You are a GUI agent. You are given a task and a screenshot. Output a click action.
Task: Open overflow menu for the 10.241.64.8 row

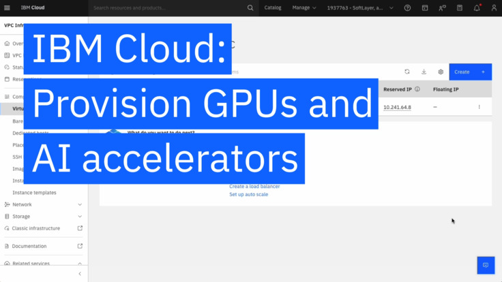(x=479, y=107)
